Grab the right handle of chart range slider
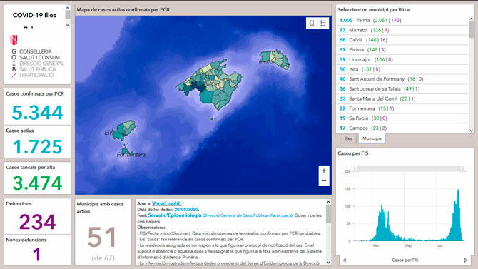Screen dimensions: 478x269 463,168
